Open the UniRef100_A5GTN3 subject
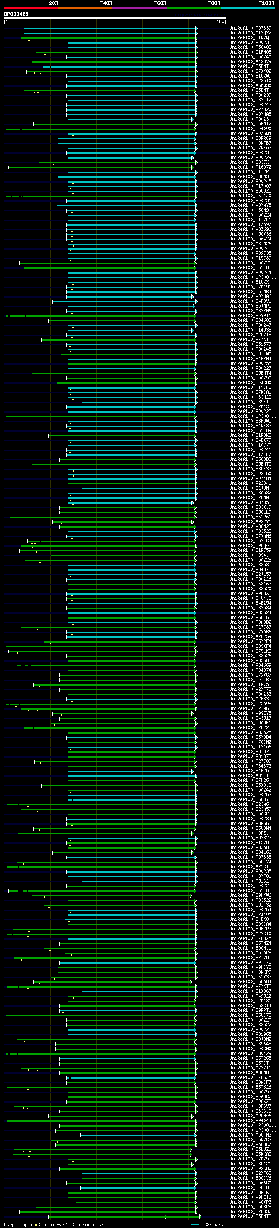This screenshot has width=279, height=1228. click(250, 1135)
